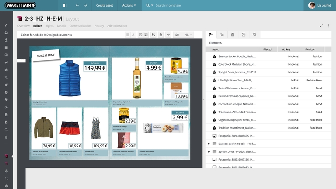Screen dimensions: 336x189
Task: Select the Elements structure panel tab
Action: click(x=211, y=35)
